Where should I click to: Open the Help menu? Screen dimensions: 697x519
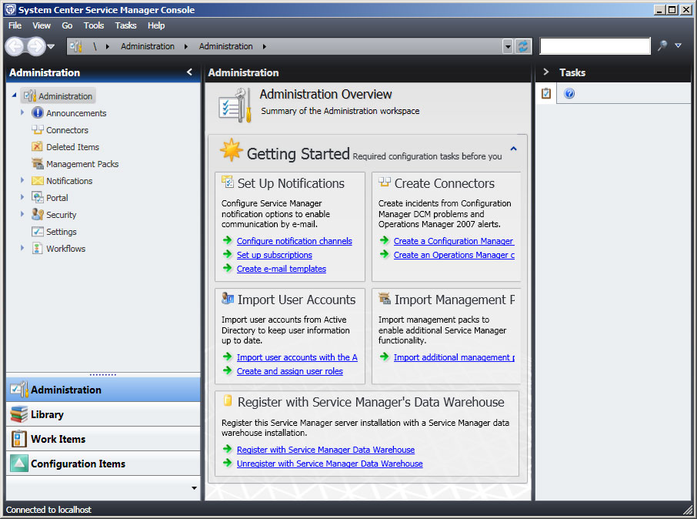point(156,25)
